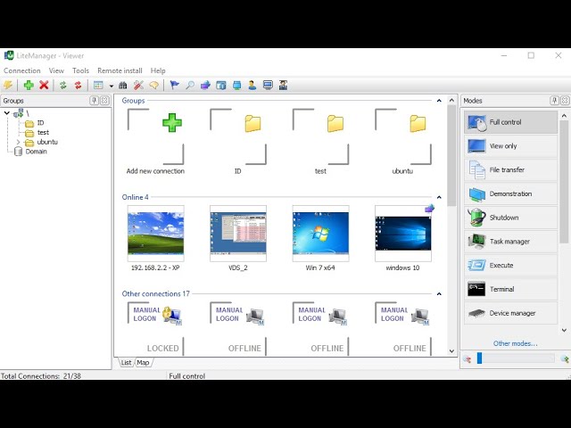
Task: Switch to the List tab
Action: tap(126, 363)
